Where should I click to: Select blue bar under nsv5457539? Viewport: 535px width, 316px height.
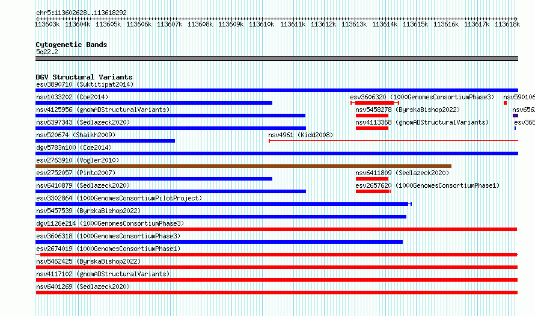[221, 217]
